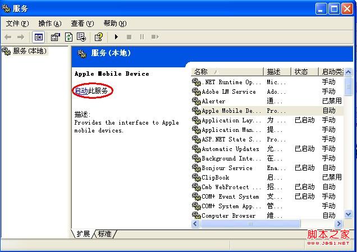Image resolution: width=357 pixels, height=252 pixels.
Task: Open the Help toolbar icon
Action: click(99, 37)
